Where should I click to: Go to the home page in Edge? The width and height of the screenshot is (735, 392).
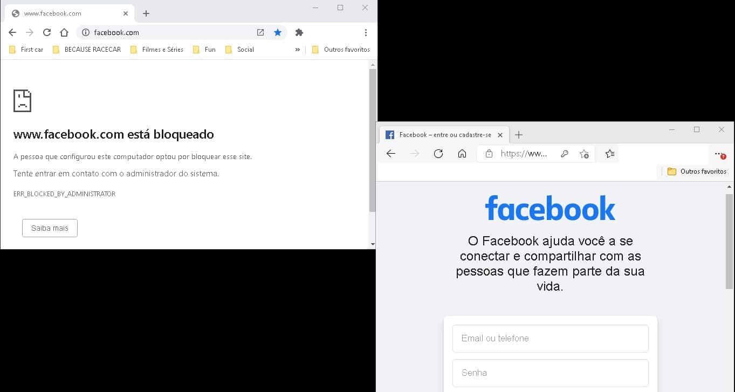[x=462, y=154]
